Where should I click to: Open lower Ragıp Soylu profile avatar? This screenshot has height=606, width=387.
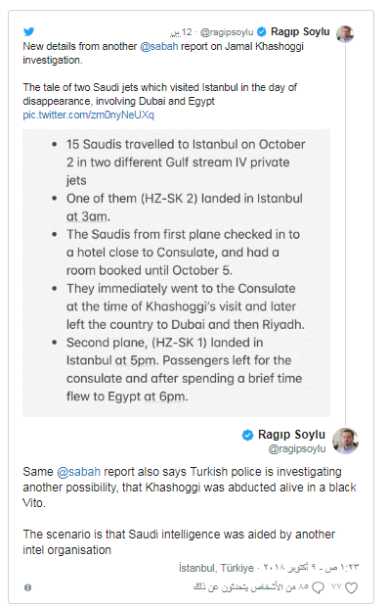pos(345,441)
